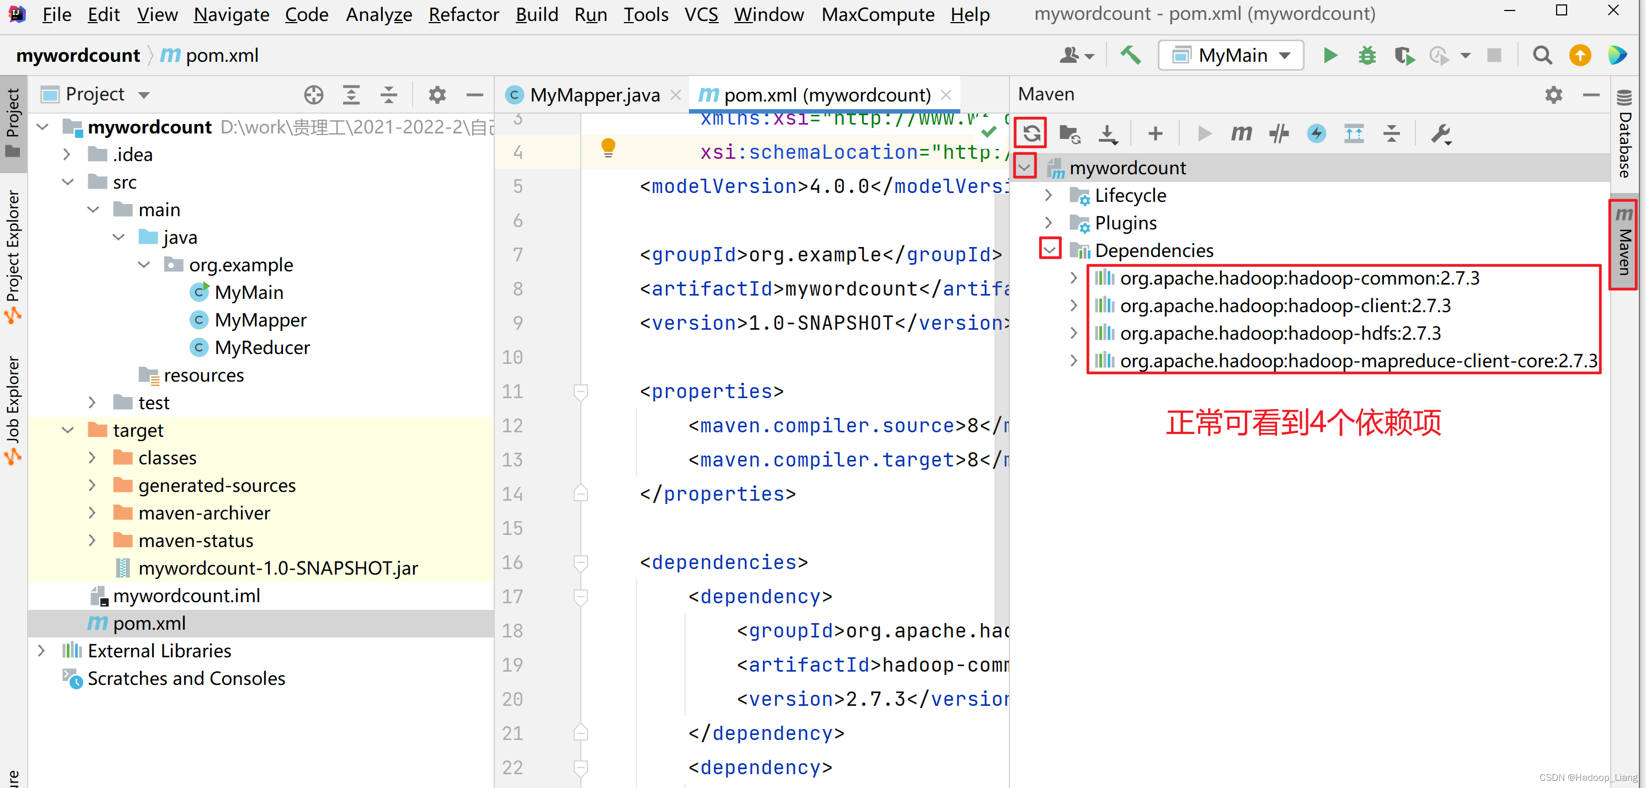Collapse the target folder in the Project tree
1646x788 pixels.
[68, 431]
